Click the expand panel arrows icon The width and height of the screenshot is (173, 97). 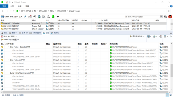171,33
